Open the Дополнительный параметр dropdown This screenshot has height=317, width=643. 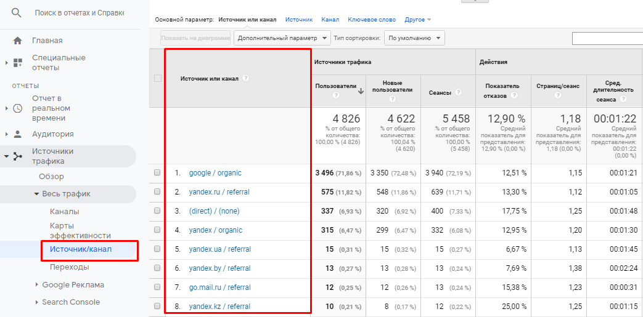[282, 38]
